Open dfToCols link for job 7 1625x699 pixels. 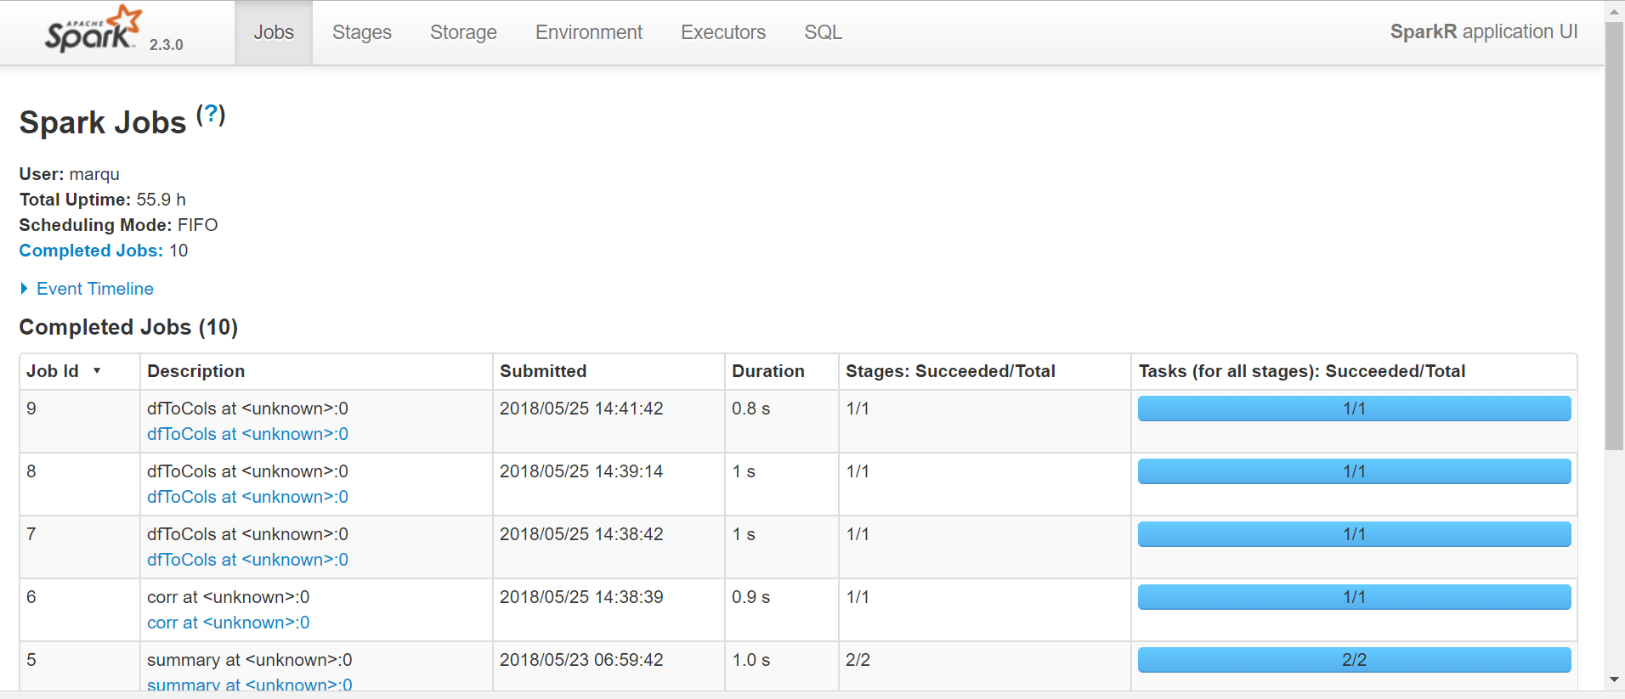pyautogui.click(x=247, y=560)
